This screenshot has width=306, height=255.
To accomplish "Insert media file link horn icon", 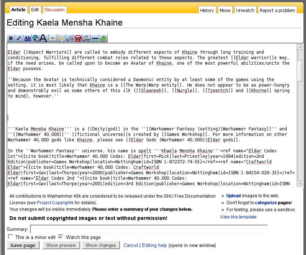I will [61, 38].
